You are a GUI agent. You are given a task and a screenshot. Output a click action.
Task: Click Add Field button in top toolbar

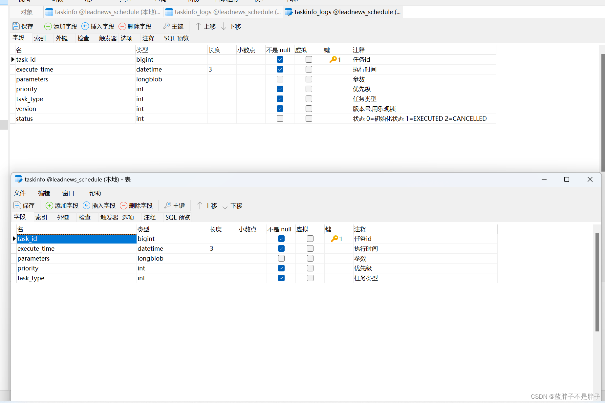click(61, 26)
